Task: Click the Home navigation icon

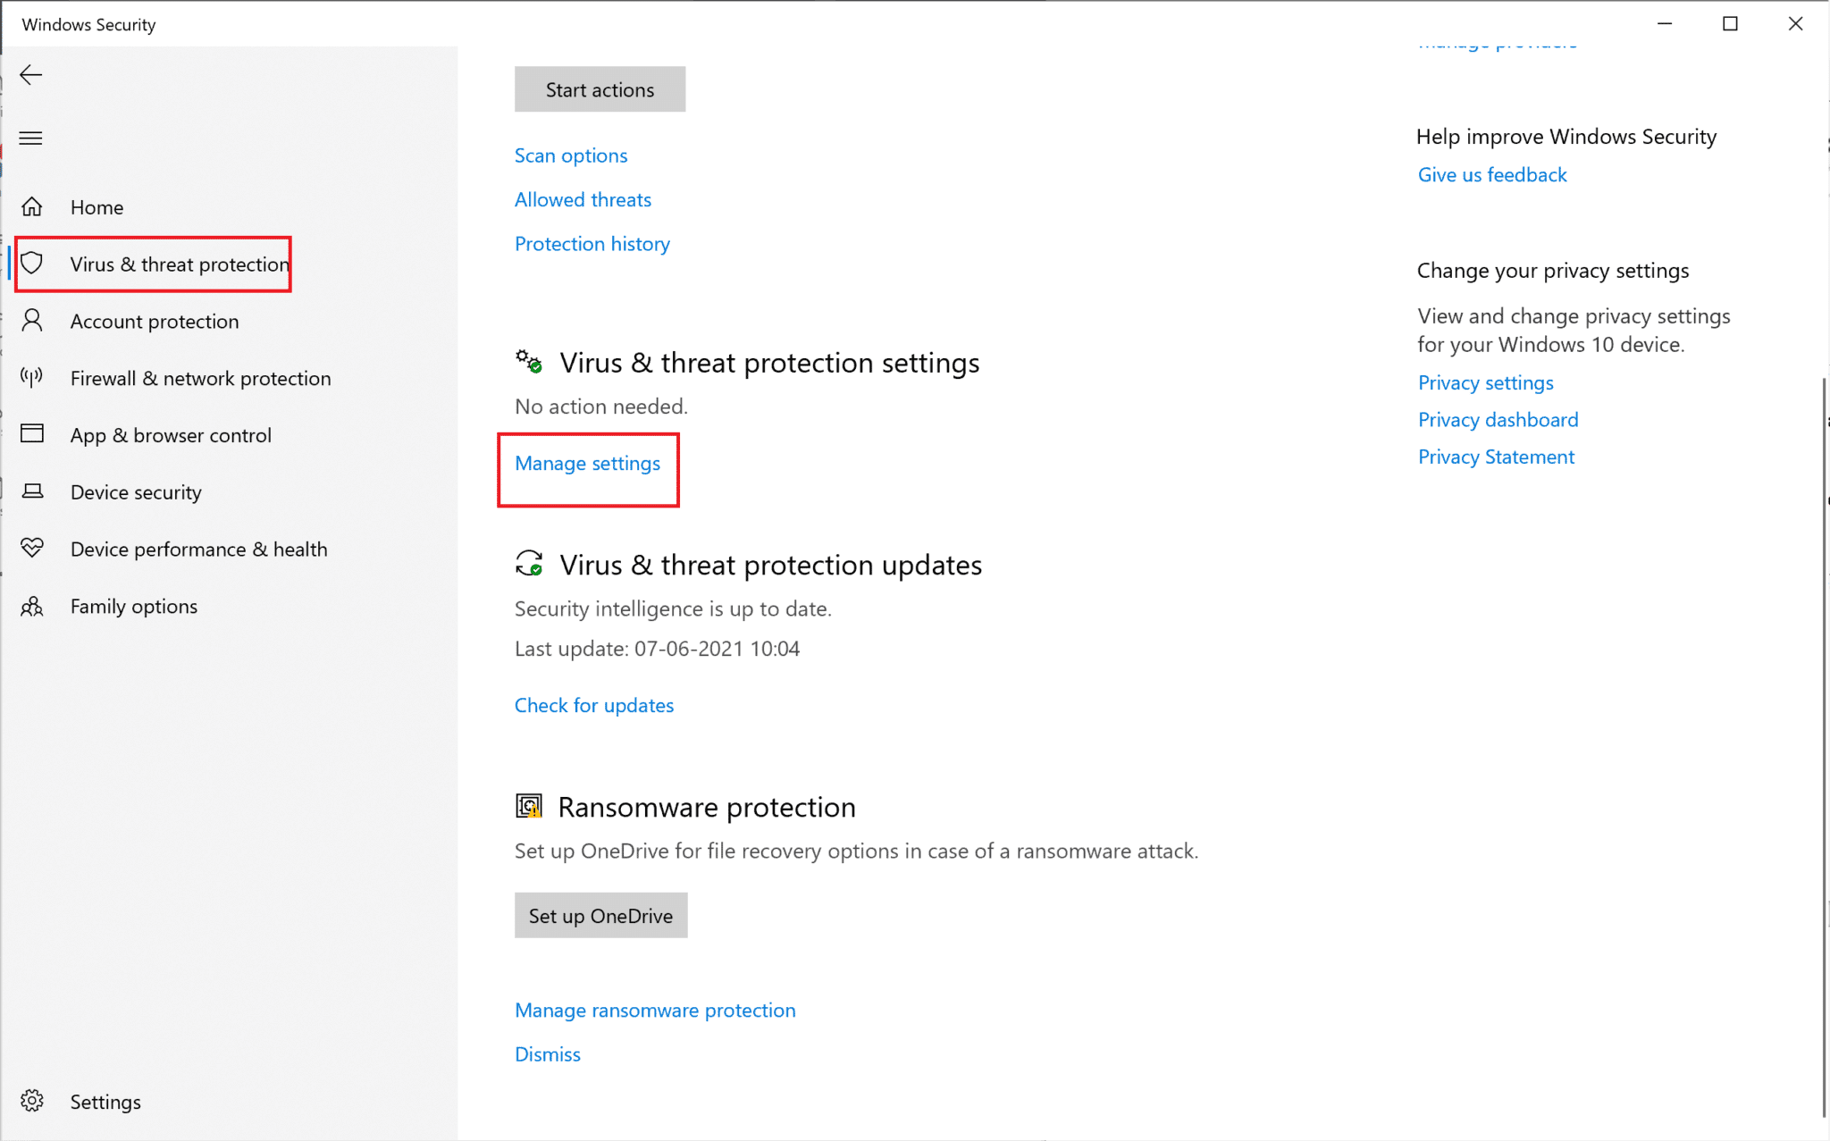Action: (33, 206)
